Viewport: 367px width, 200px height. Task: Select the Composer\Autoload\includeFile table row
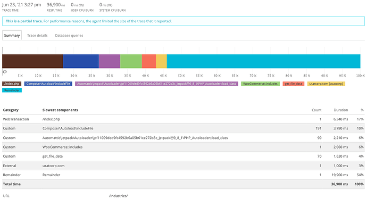click(183, 128)
